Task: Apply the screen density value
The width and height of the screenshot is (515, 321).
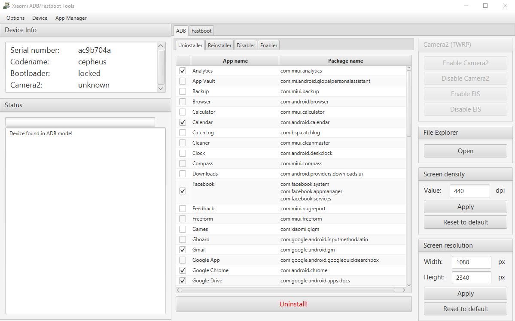Action: [465, 207]
